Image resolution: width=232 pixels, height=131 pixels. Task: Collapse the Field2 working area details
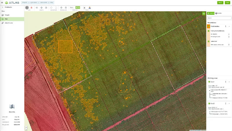pos(229,103)
